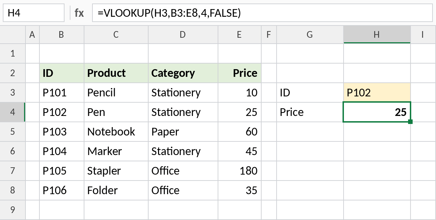Select row 9 header
This screenshot has width=436, height=220.
point(13,210)
